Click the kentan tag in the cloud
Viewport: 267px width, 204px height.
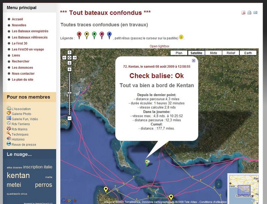click(x=18, y=176)
